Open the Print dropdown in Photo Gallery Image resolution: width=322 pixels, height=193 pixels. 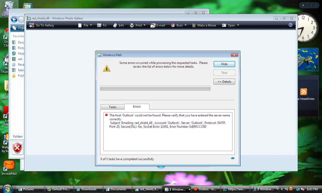pyautogui.click(x=138, y=25)
